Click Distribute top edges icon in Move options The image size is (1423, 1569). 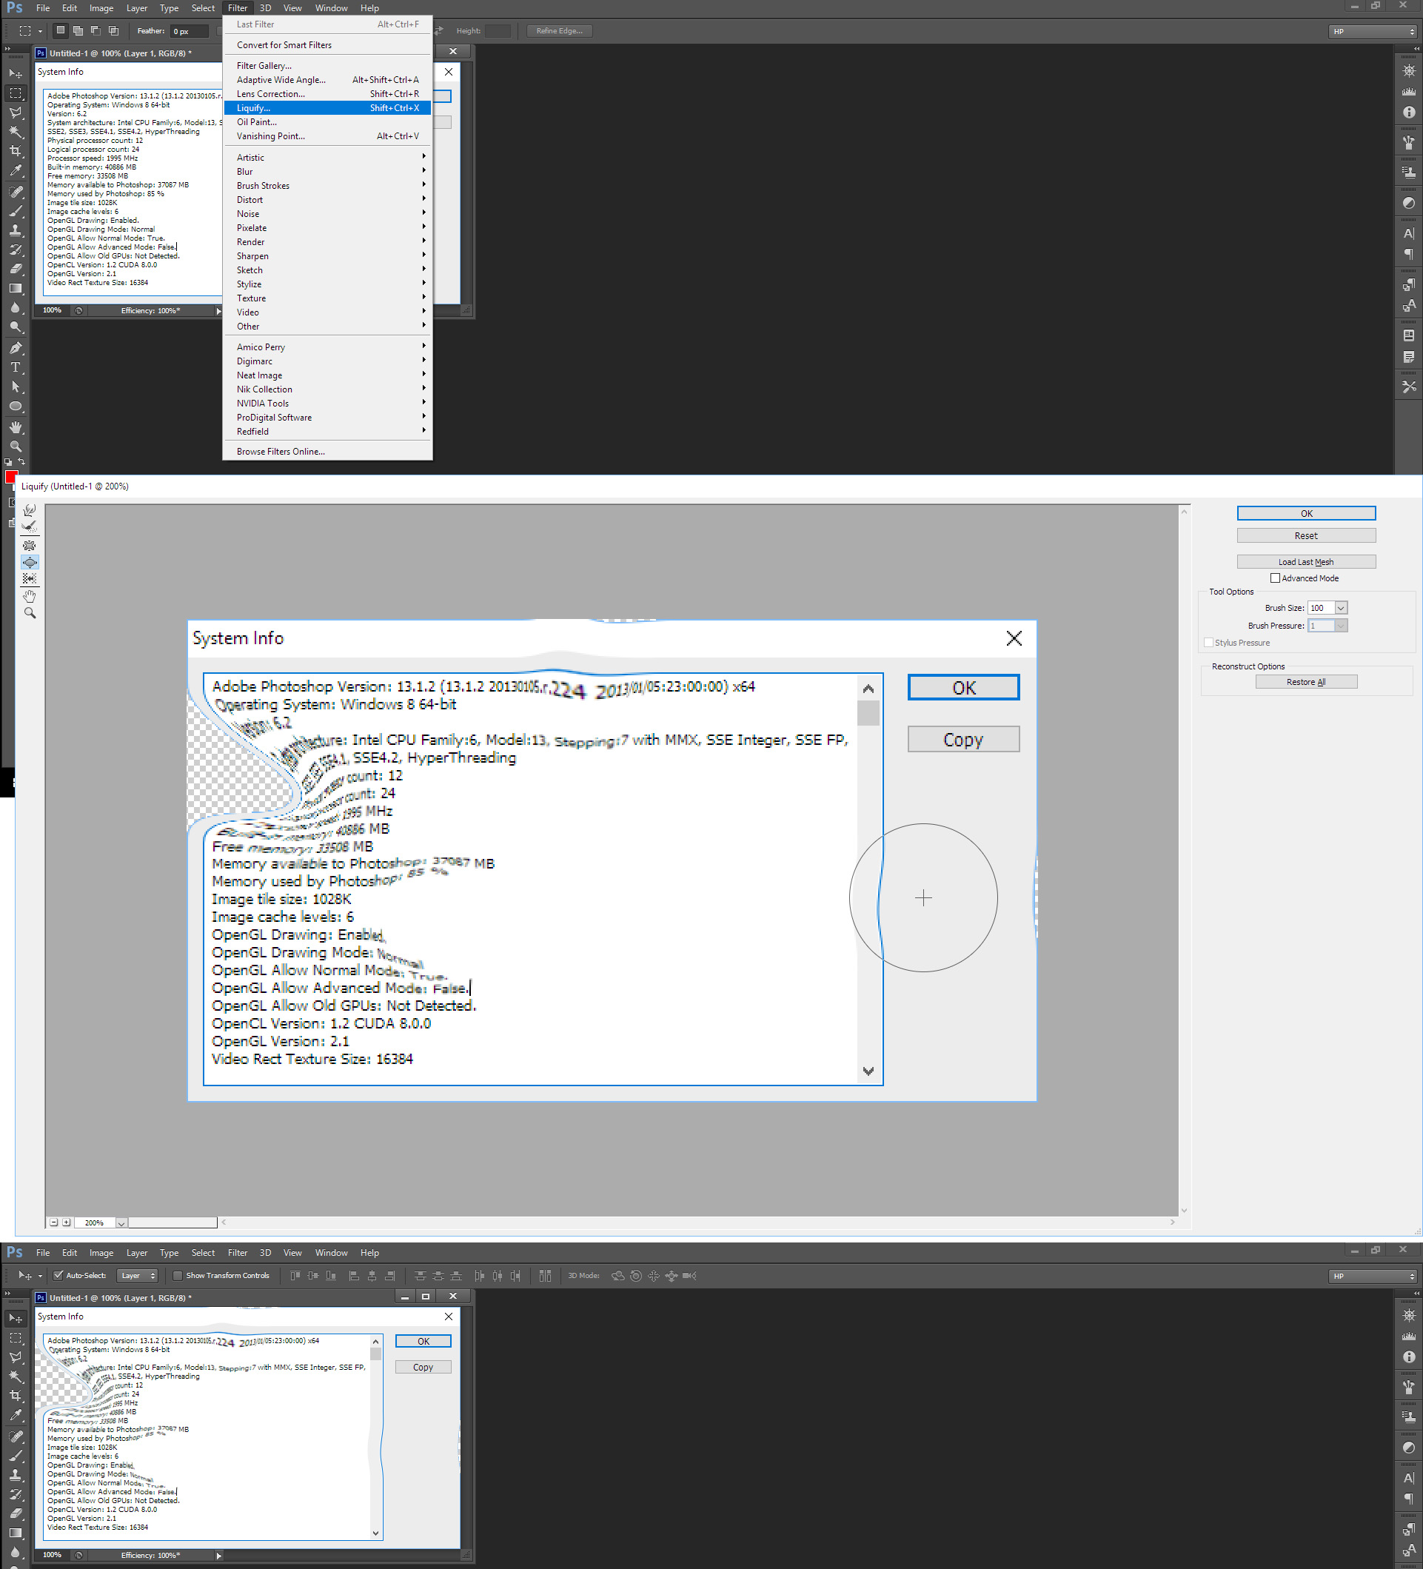(x=420, y=1276)
